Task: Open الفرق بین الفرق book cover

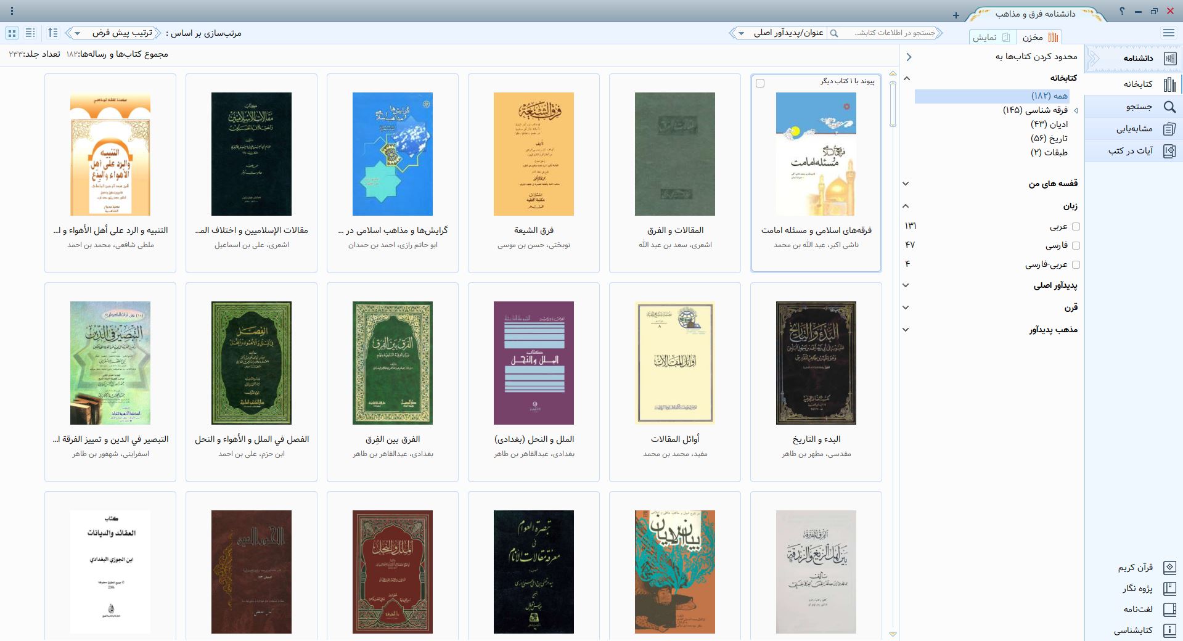Action: pyautogui.click(x=393, y=363)
